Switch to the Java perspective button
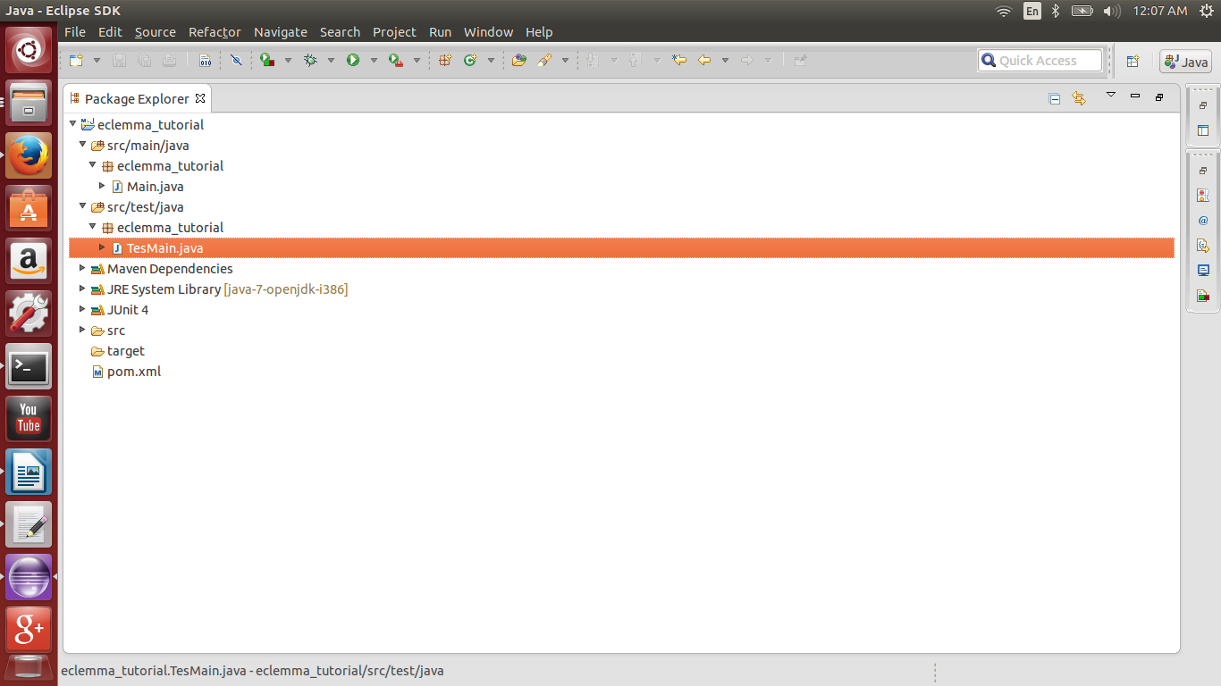The image size is (1221, 686). 1186,62
